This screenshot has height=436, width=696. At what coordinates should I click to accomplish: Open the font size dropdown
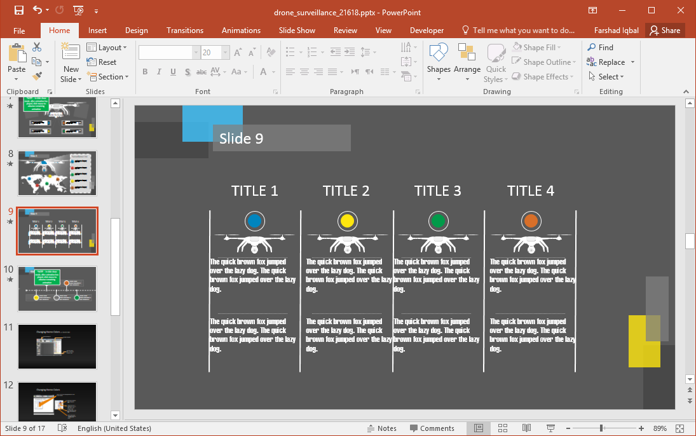point(225,53)
